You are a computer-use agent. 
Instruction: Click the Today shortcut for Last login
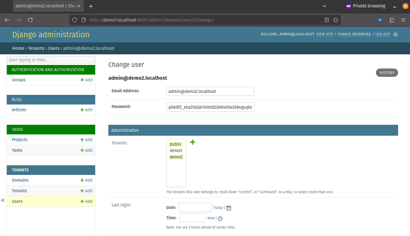pyautogui.click(x=218, y=208)
